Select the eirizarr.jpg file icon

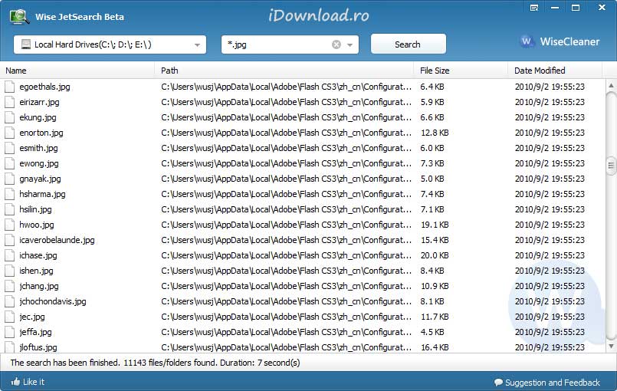point(10,102)
